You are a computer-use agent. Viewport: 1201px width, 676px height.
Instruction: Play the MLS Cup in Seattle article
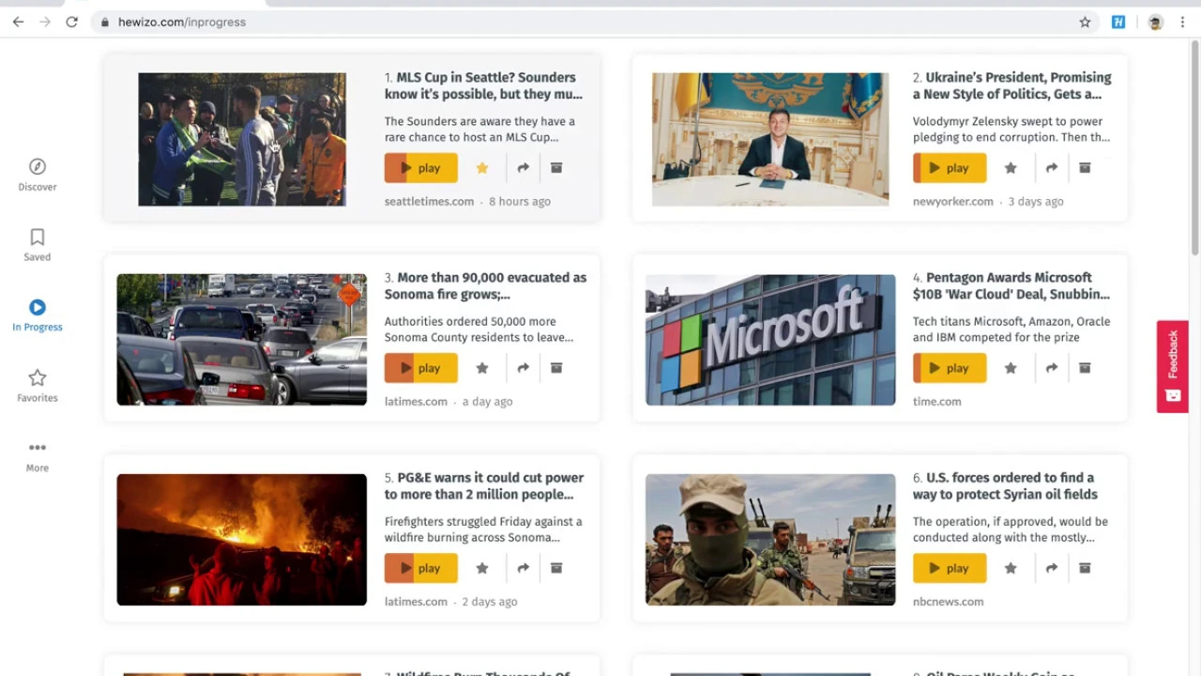click(421, 168)
